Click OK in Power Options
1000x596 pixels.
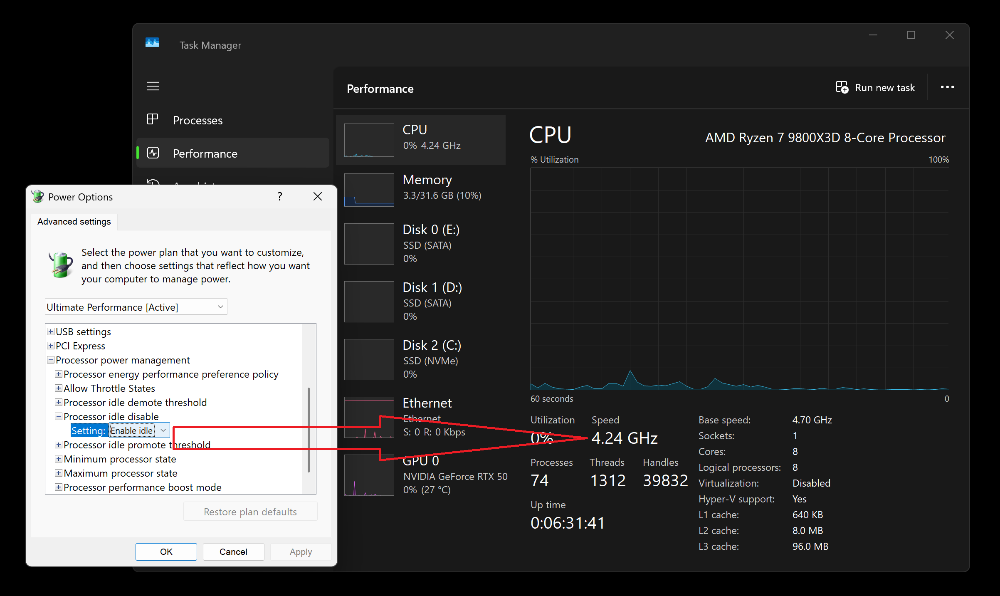[x=166, y=551]
